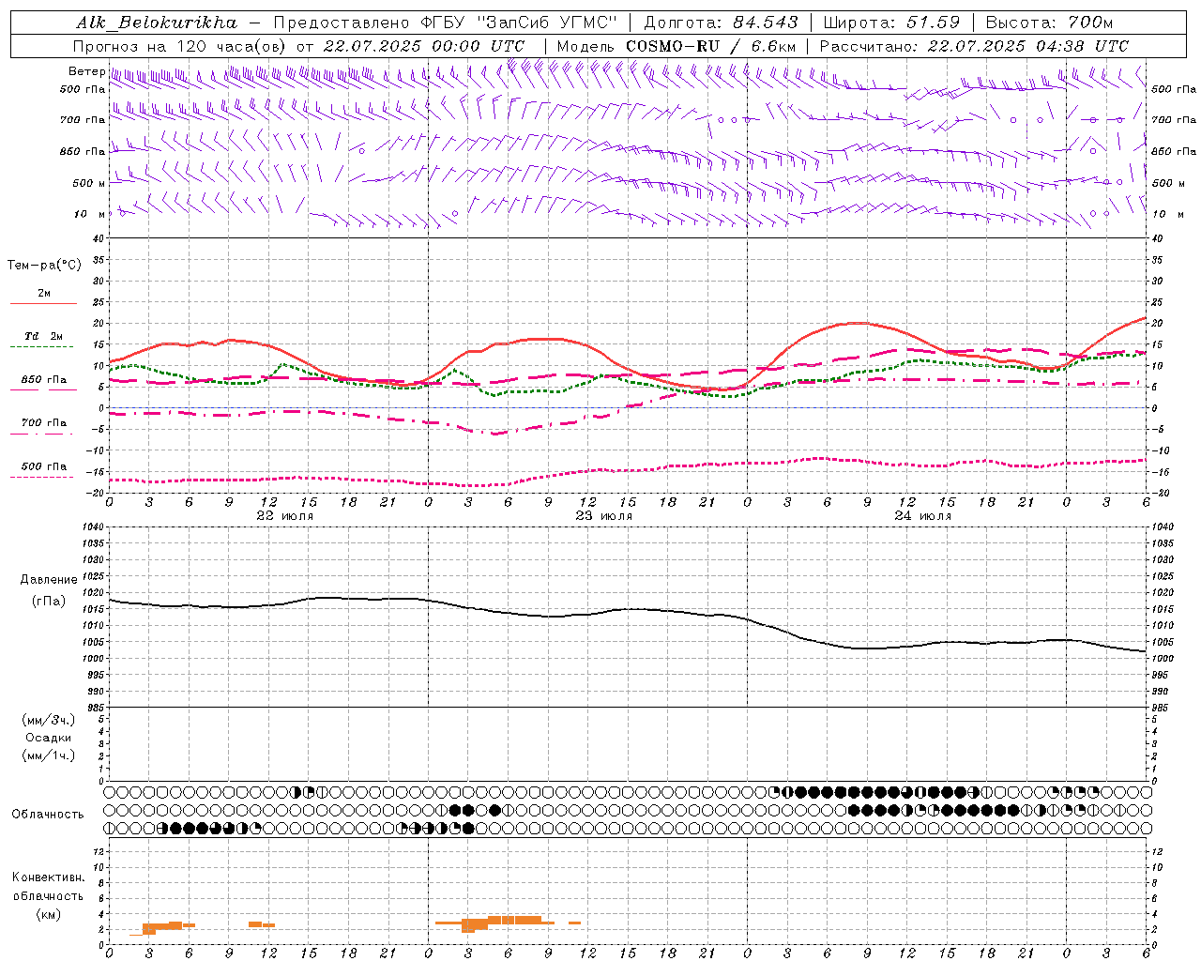1201x961 pixels.
Task: Click legend line sample under 2м label
Action: (43, 303)
